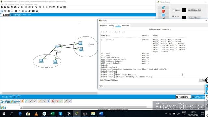Screen dimensions: 208x117
Task: Toggle the Outline checkbox in Palette Dialog
Action: pyautogui.click(x=173, y=10)
